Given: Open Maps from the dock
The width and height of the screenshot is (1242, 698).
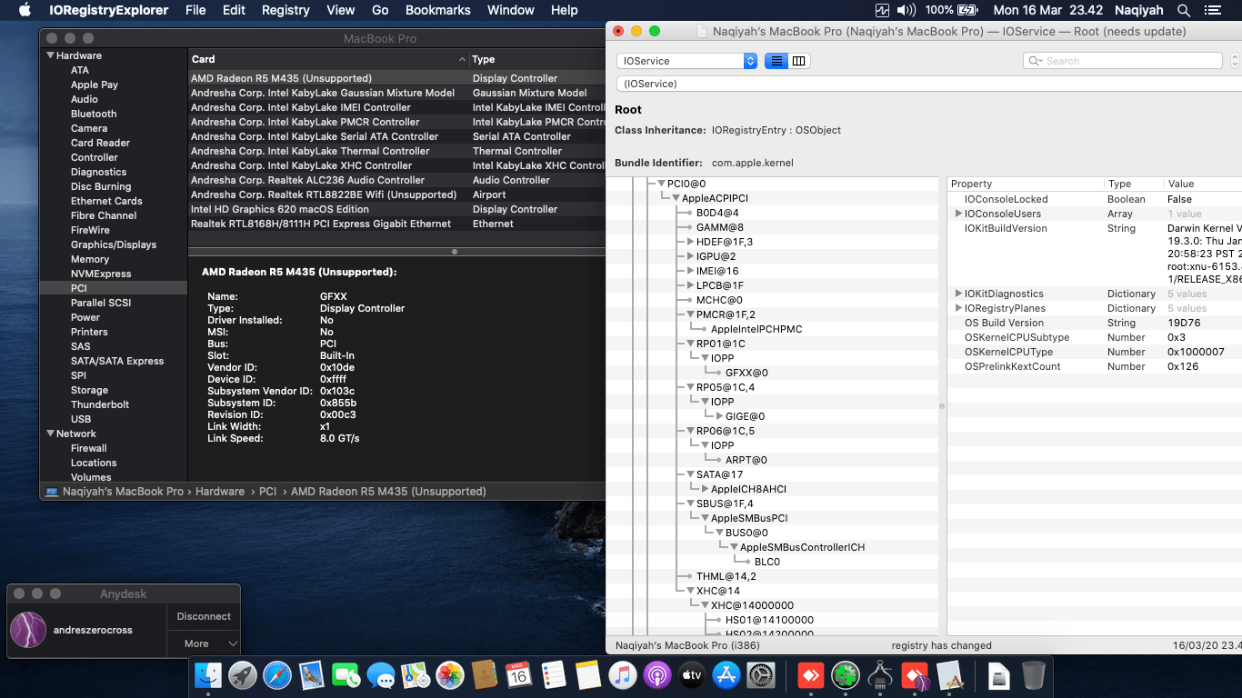Looking at the screenshot, I should [416, 675].
